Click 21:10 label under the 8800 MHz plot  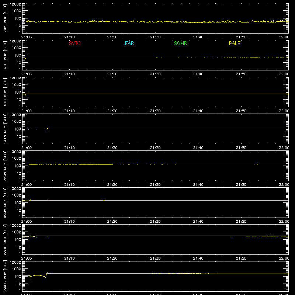coord(69,258)
